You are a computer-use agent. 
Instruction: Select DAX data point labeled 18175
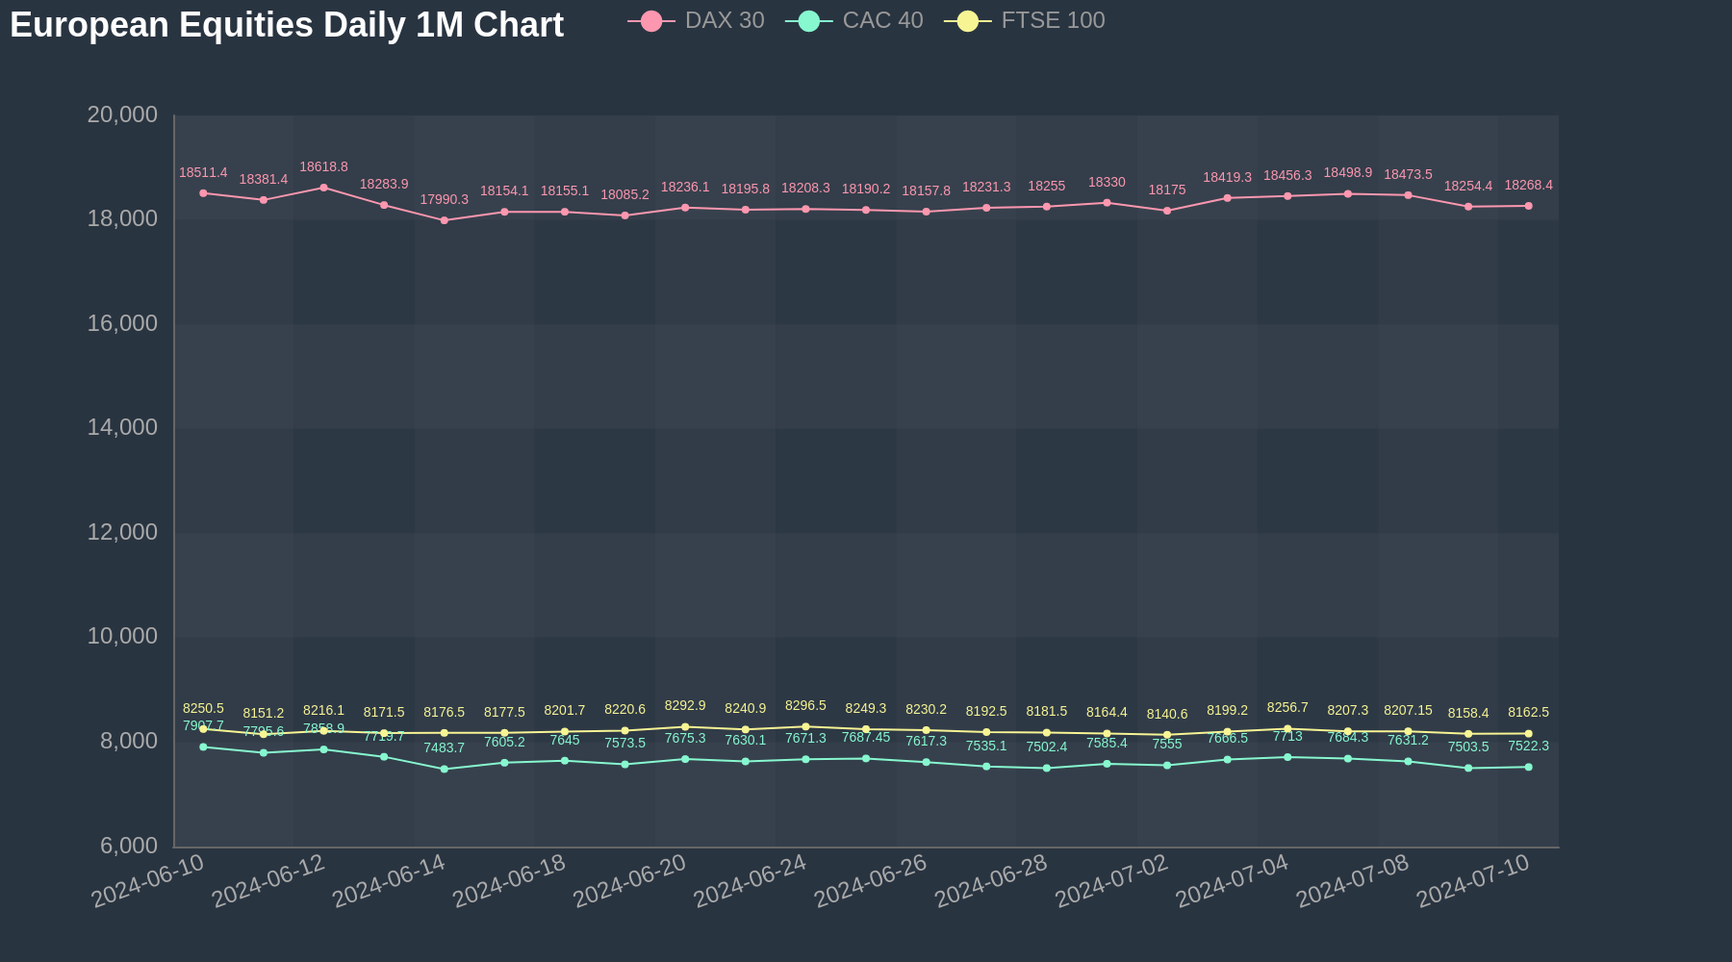click(x=1167, y=211)
